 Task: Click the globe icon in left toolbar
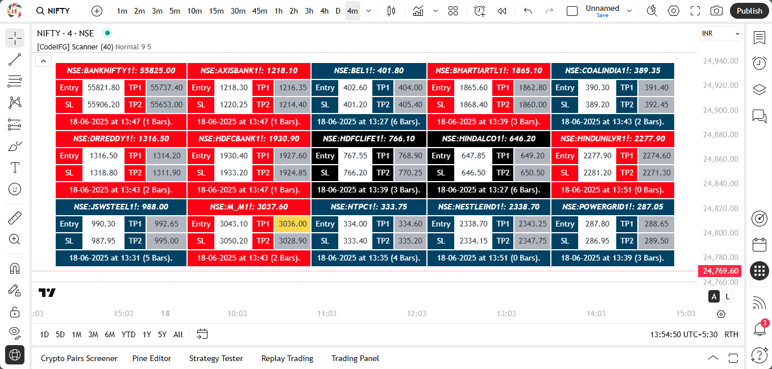click(15, 355)
